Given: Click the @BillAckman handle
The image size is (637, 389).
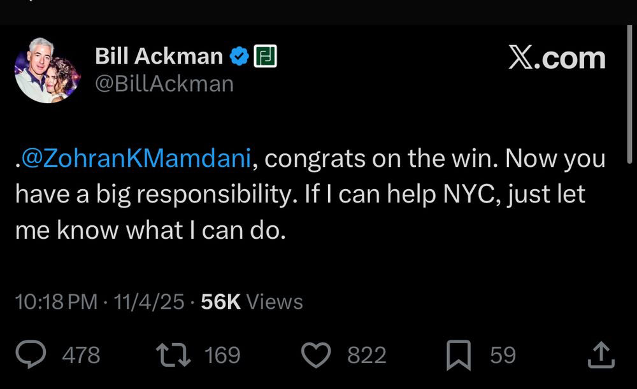Looking at the screenshot, I should coord(164,83).
